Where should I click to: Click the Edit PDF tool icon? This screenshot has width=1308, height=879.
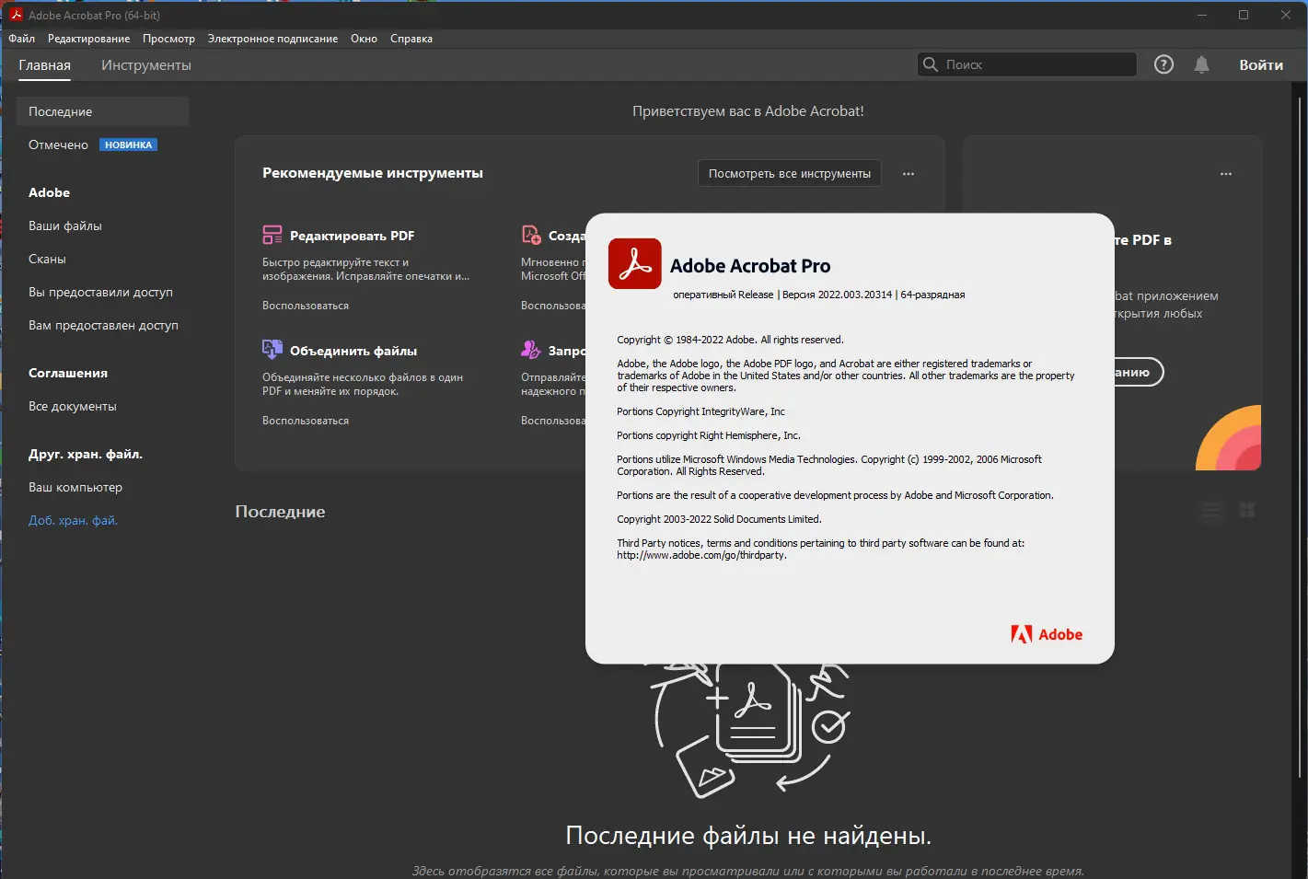point(272,236)
